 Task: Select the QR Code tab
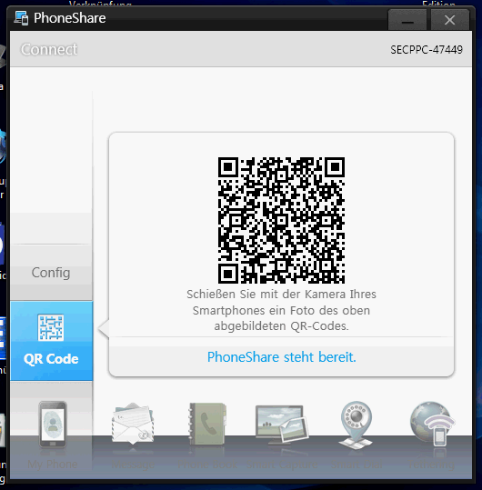(51, 341)
